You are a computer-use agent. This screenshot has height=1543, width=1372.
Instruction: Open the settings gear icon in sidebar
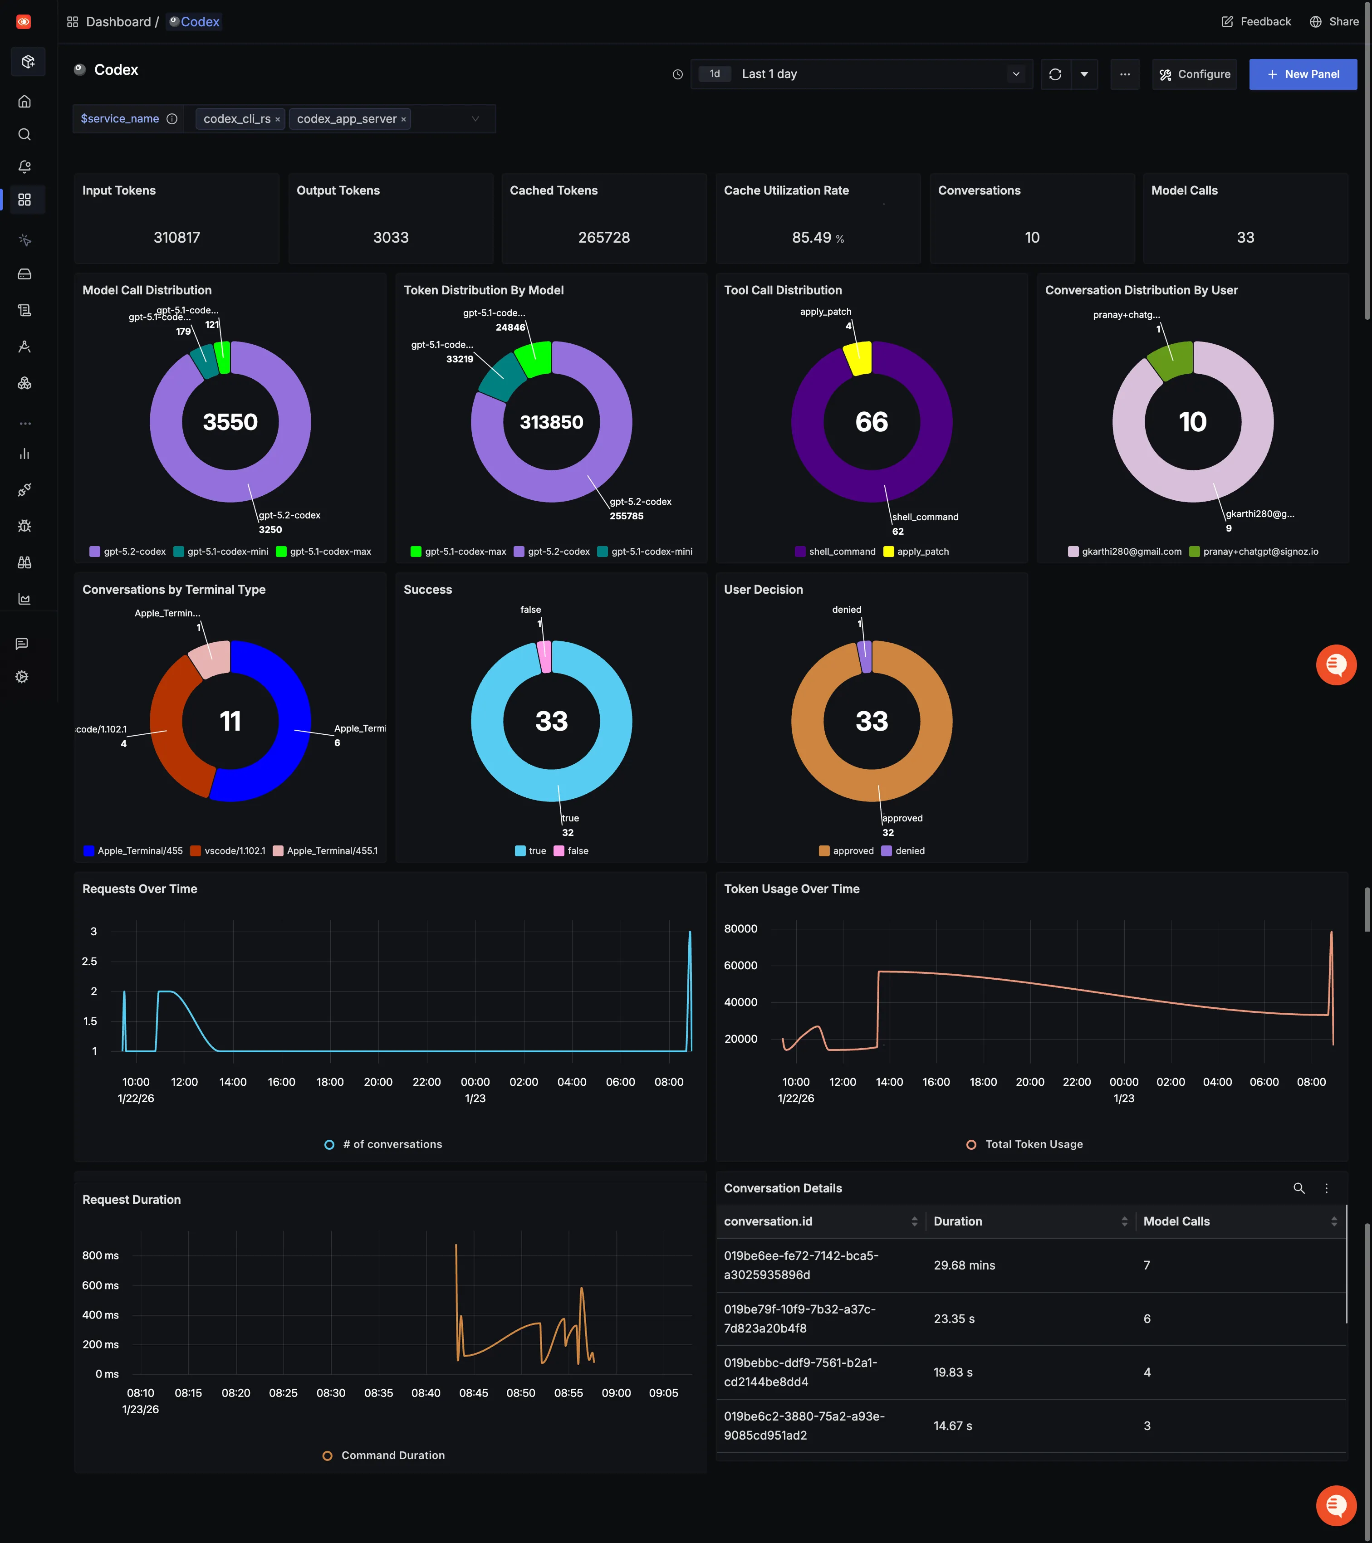[22, 677]
